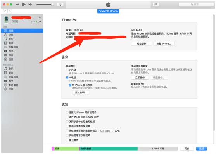This screenshot has height=154, width=216.
Task: Click the 检查更新 button
Action: pos(142,44)
